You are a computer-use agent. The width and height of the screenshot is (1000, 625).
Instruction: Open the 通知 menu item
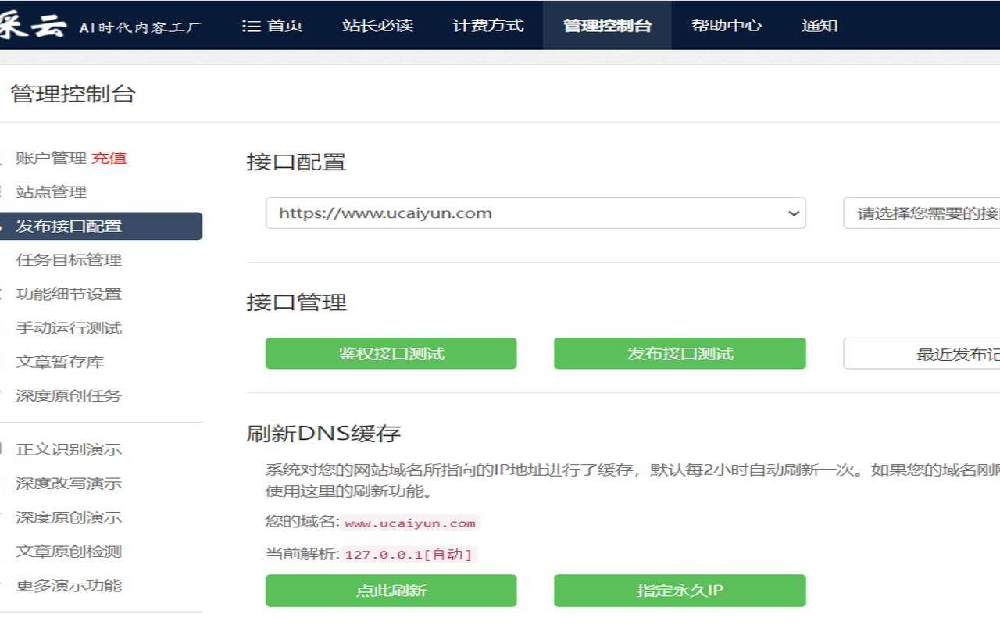point(818,24)
